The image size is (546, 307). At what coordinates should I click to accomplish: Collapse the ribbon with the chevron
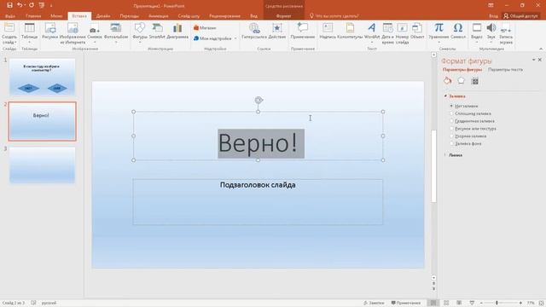click(541, 49)
